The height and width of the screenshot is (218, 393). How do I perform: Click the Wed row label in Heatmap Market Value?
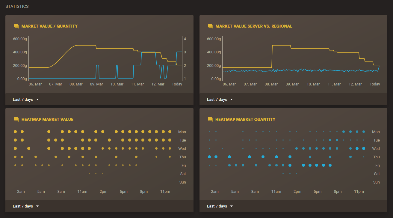coord(182,149)
